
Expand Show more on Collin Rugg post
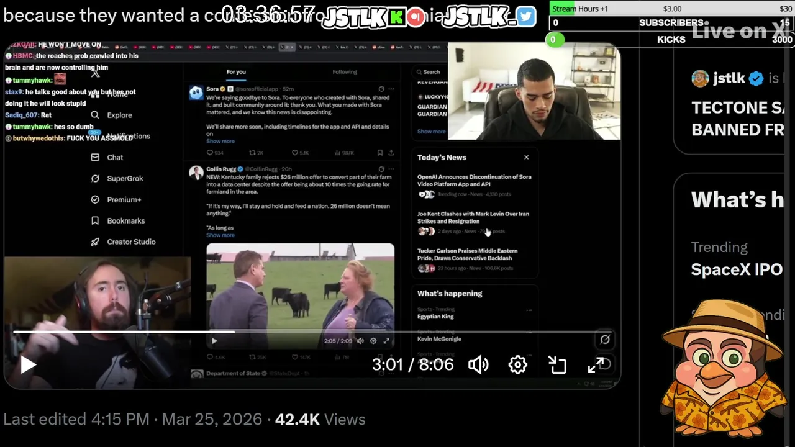click(220, 235)
